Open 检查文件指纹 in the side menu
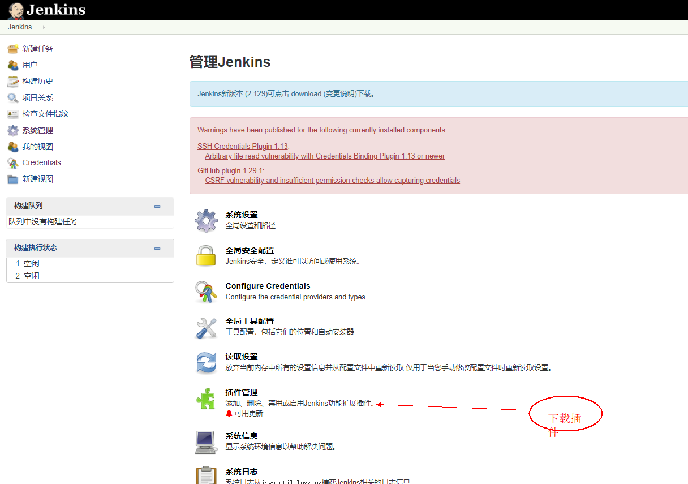This screenshot has width=688, height=484. pyautogui.click(x=45, y=114)
